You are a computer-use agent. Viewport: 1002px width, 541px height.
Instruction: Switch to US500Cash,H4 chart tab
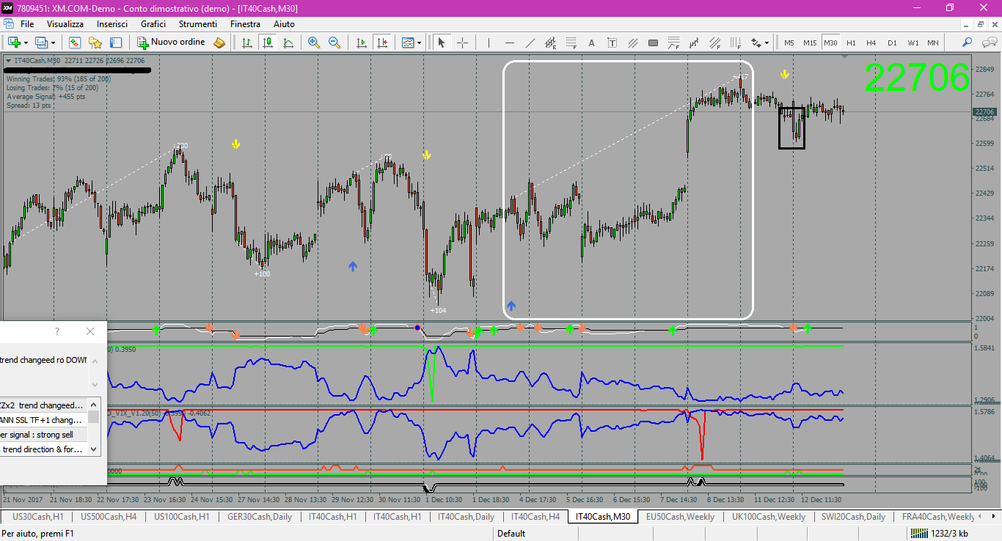coord(109,517)
